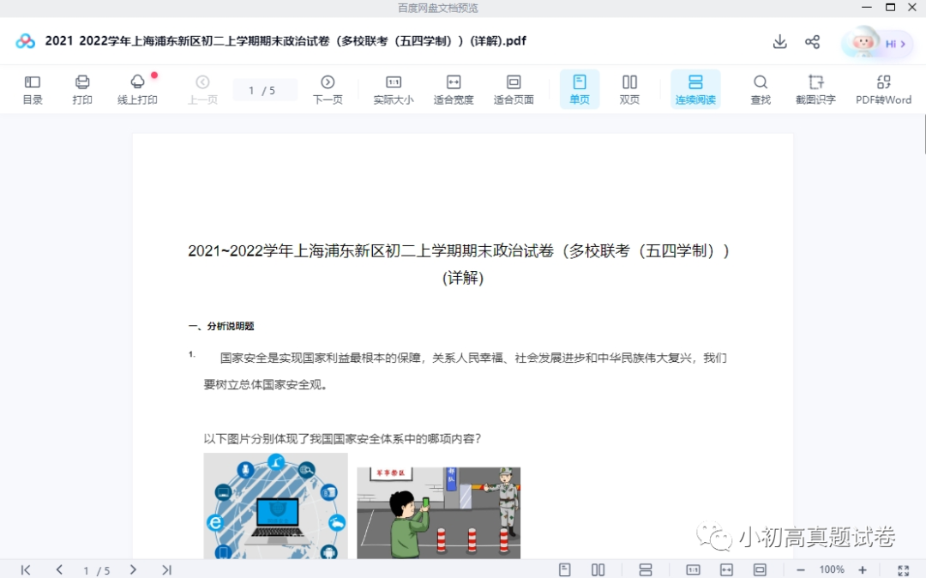Convert with PDF转Word

pyautogui.click(x=883, y=89)
